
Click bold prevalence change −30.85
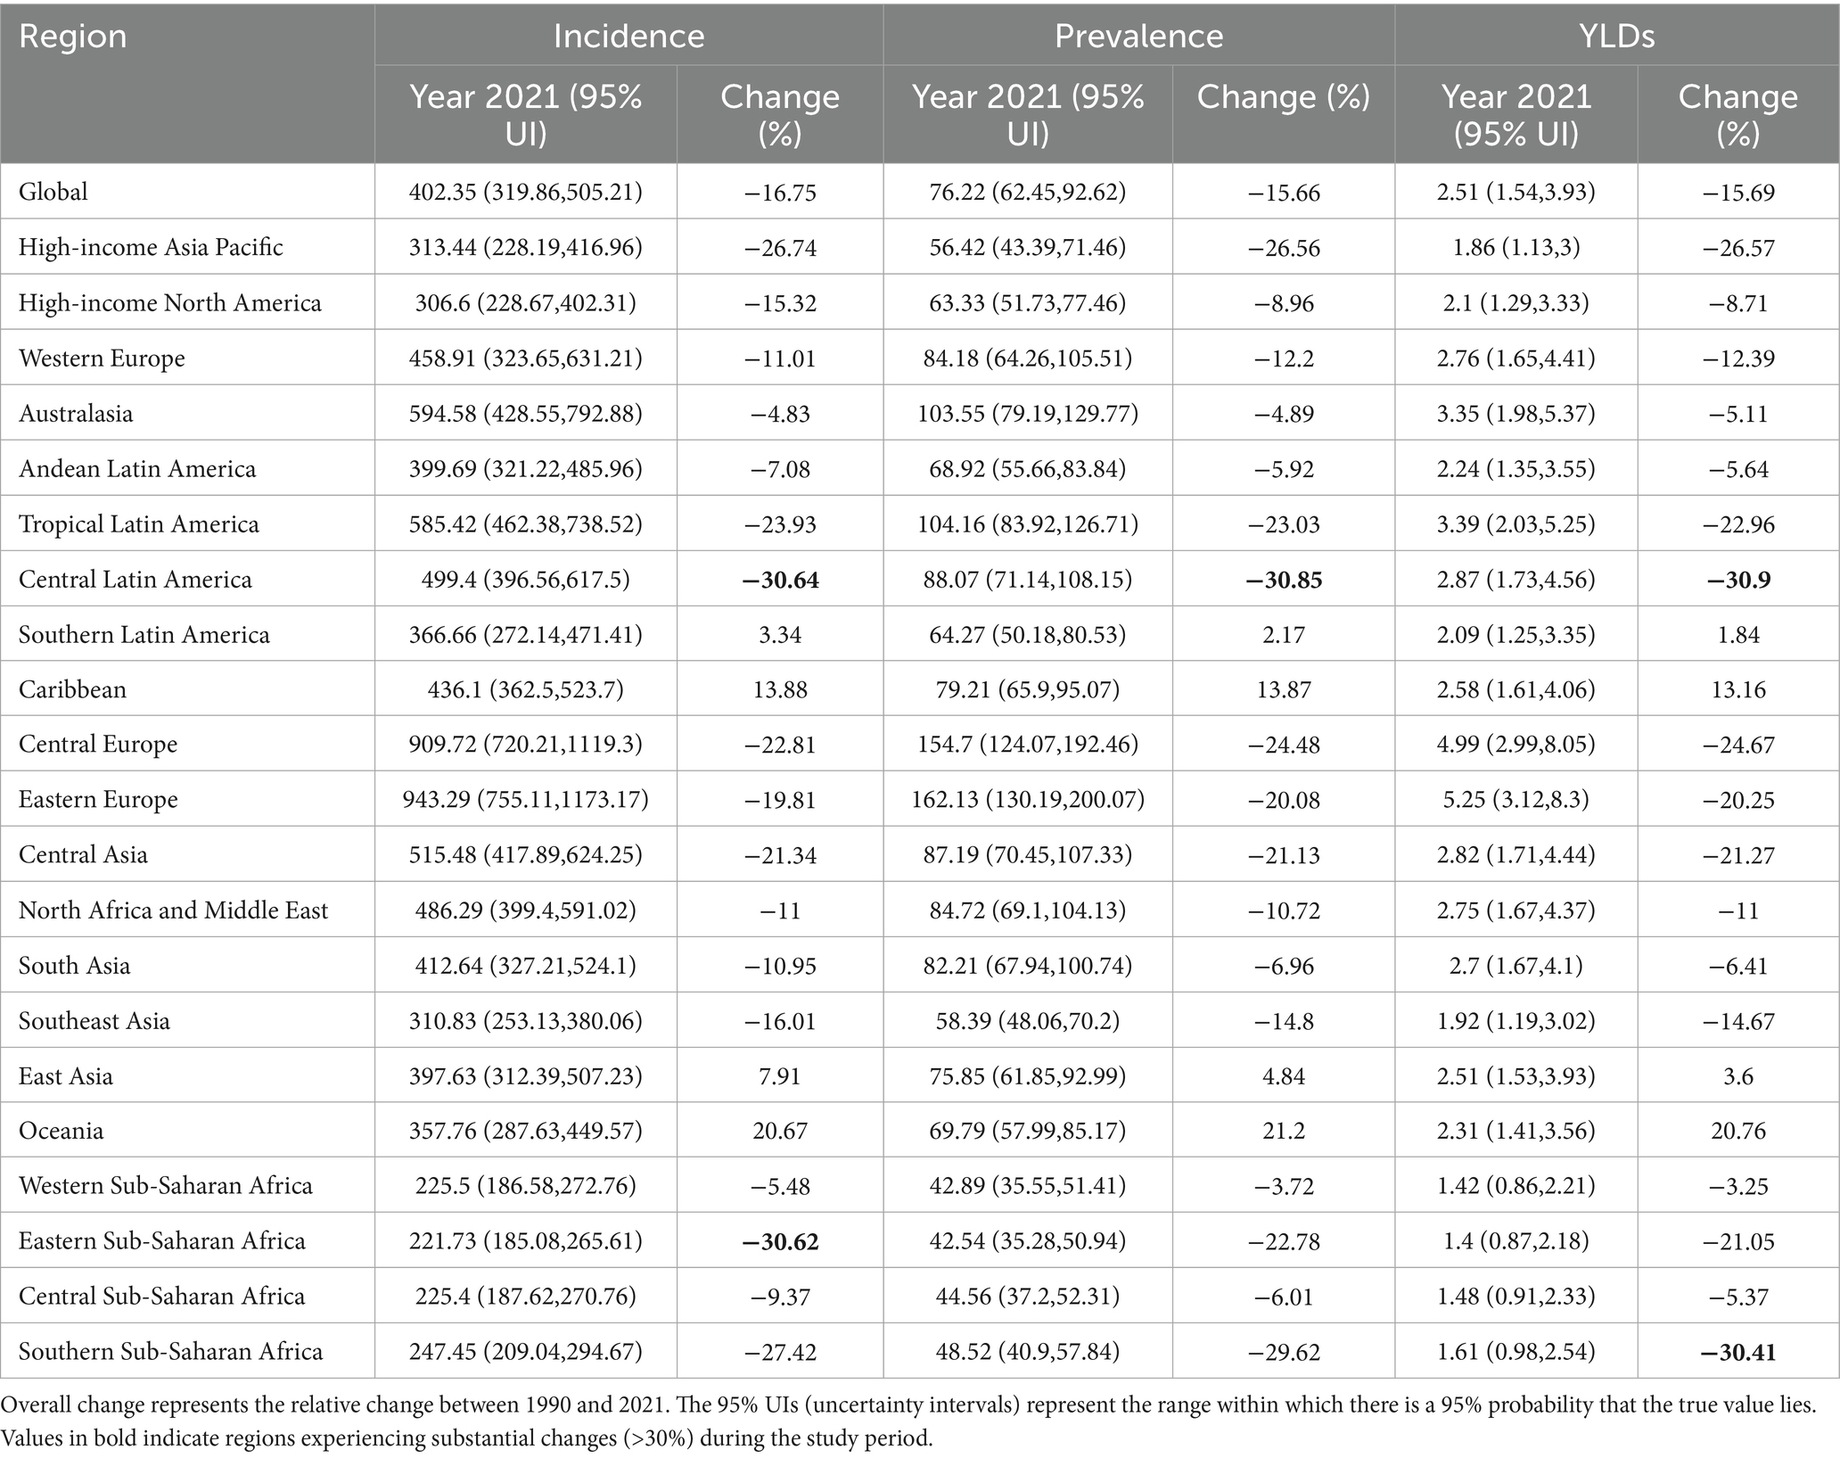pos(1284,580)
